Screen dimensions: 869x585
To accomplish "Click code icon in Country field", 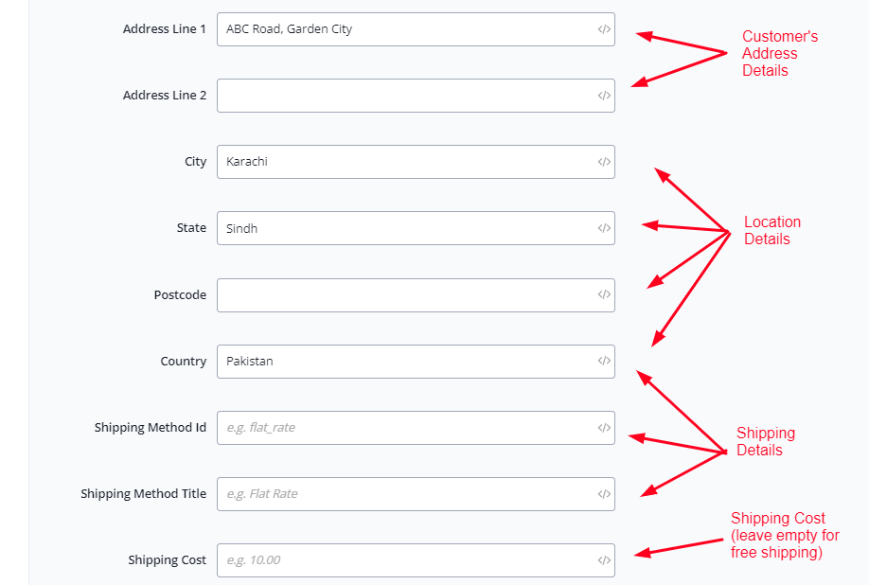I will tap(604, 361).
